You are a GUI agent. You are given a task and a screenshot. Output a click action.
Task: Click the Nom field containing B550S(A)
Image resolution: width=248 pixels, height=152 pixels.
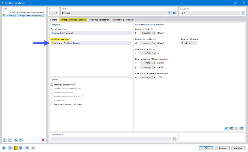point(114,13)
